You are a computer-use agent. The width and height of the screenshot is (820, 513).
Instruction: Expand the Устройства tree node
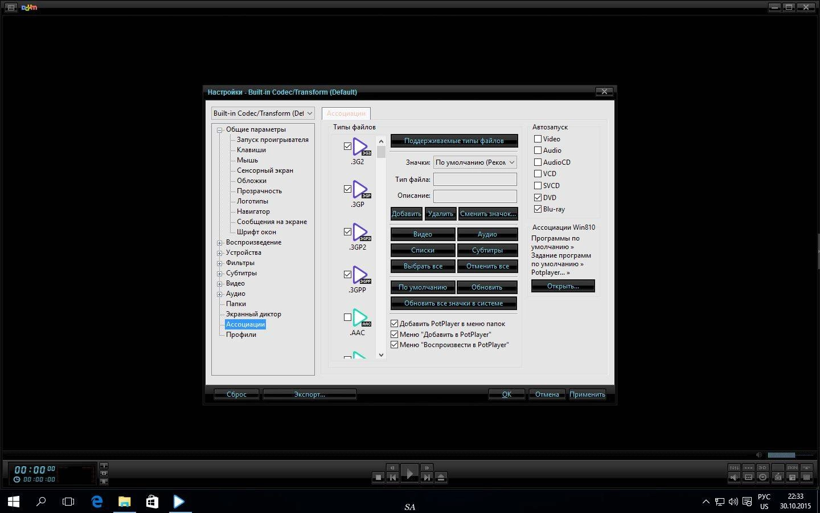pos(219,253)
